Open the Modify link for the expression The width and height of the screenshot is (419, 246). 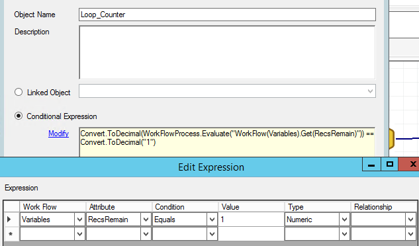point(58,134)
